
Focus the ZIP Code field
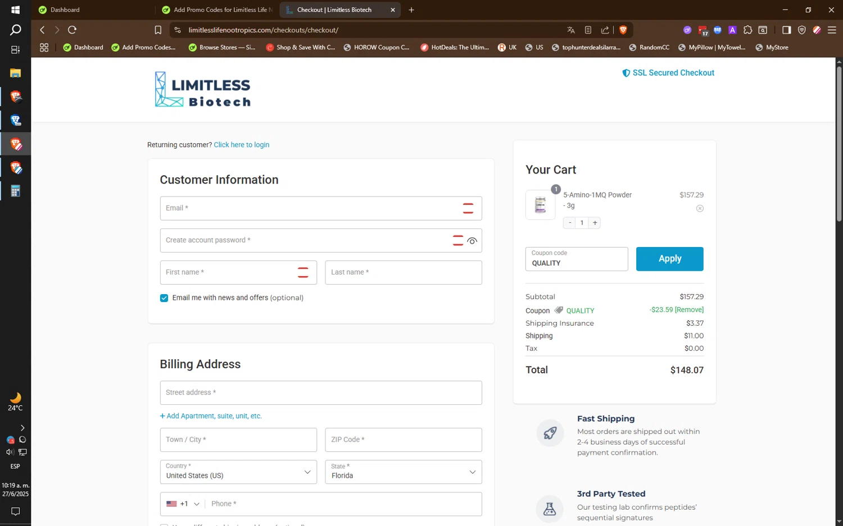pos(404,440)
